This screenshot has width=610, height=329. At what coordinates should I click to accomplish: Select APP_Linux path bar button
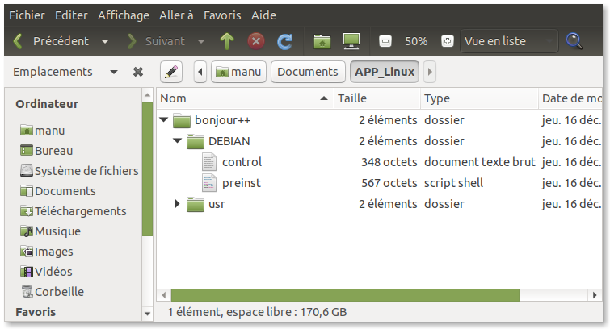click(x=385, y=72)
